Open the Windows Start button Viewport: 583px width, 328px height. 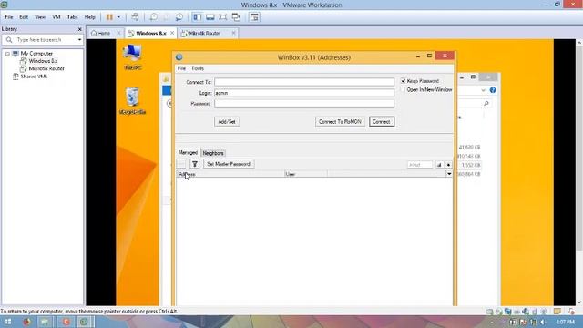click(x=8, y=322)
